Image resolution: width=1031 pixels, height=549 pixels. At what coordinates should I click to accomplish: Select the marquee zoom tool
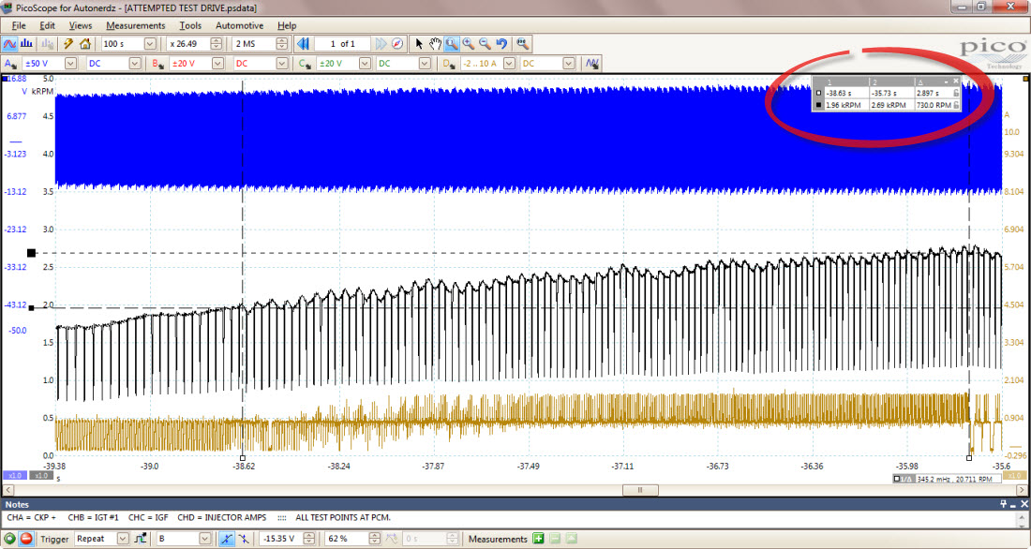coord(452,44)
